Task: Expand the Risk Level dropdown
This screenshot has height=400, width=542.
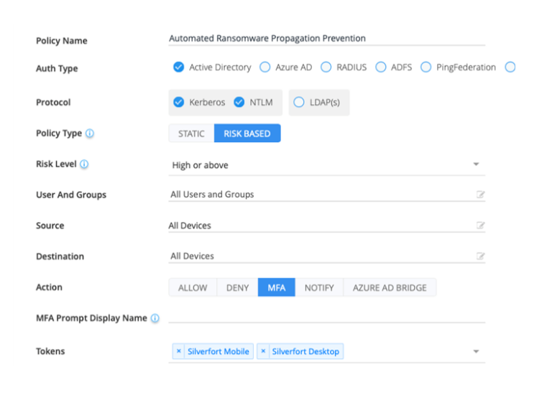Action: pyautogui.click(x=476, y=164)
